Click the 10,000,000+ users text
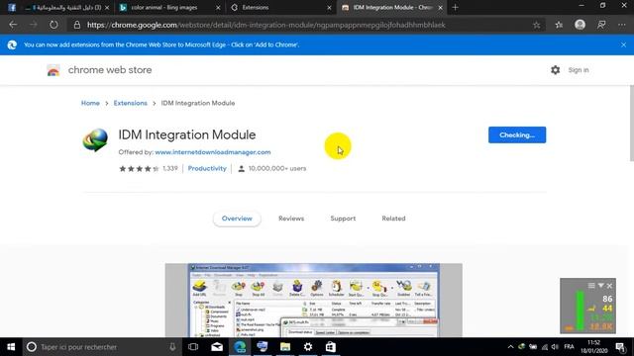The width and height of the screenshot is (634, 356). pyautogui.click(x=277, y=168)
